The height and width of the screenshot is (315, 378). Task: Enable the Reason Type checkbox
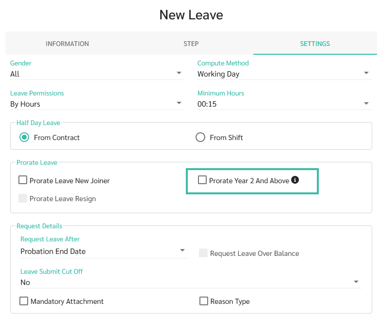pyautogui.click(x=204, y=301)
